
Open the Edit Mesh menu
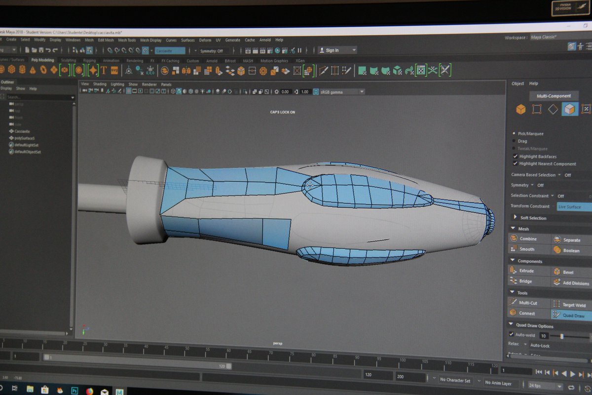(x=106, y=40)
